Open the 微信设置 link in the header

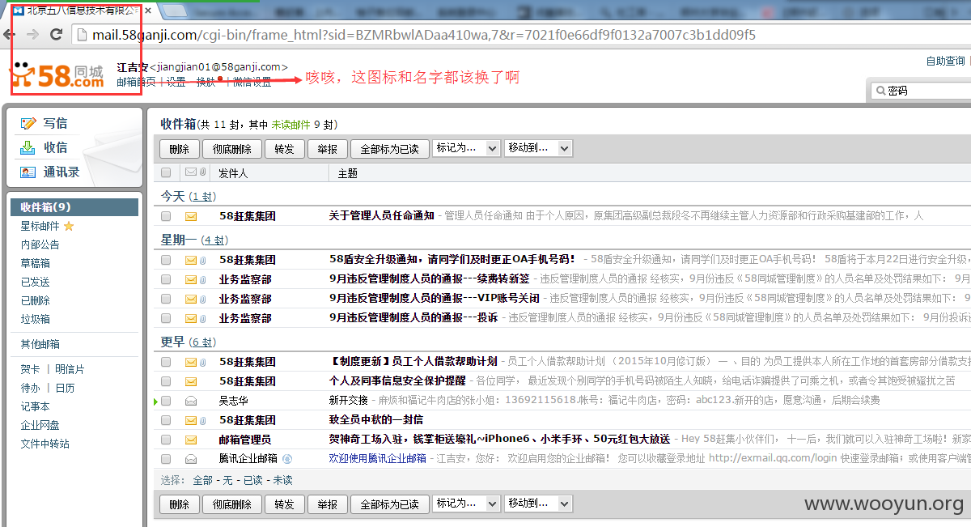click(x=252, y=82)
